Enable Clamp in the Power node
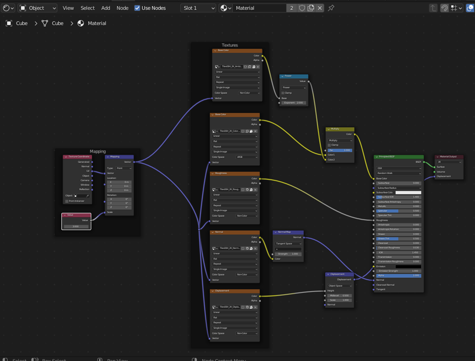This screenshot has width=475, height=361. [283, 93]
